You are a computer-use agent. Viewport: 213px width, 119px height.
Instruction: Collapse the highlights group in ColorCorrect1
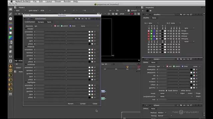pos(26,82)
